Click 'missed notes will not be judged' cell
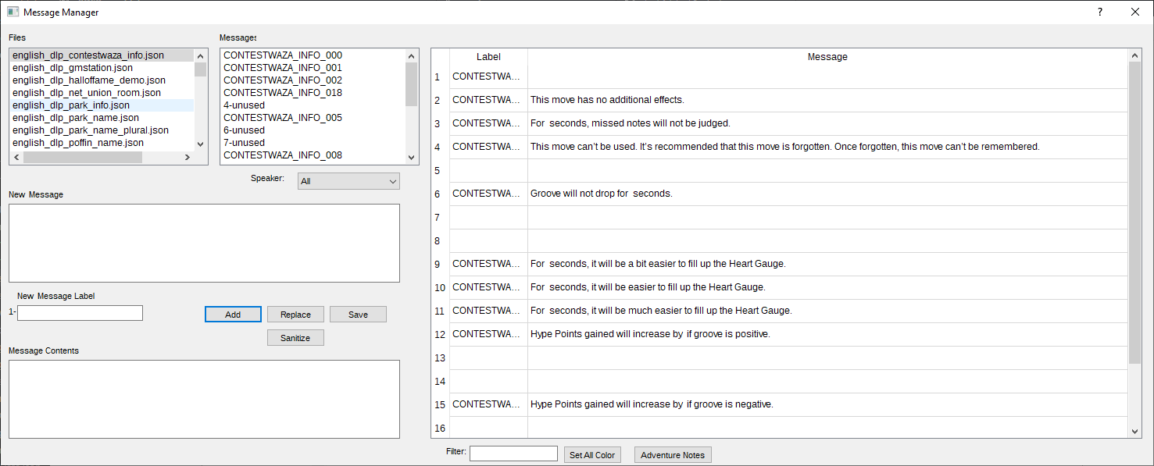This screenshot has width=1154, height=466. (828, 123)
